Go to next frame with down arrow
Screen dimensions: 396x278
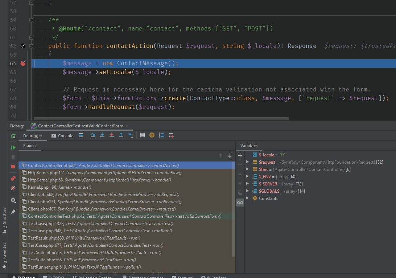[230, 156]
